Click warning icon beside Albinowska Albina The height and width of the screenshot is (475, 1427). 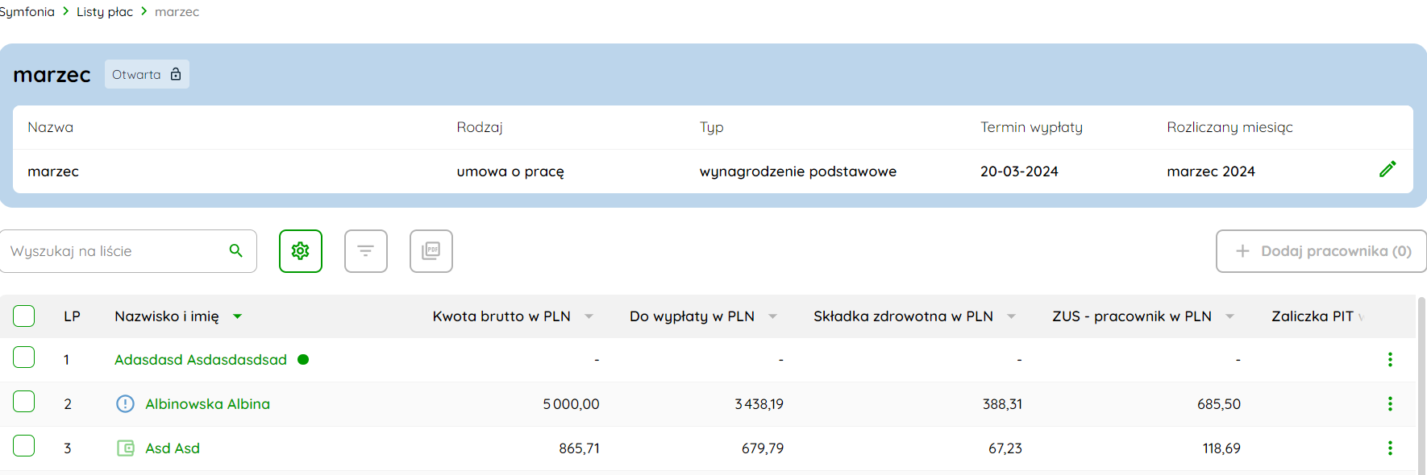click(x=125, y=404)
